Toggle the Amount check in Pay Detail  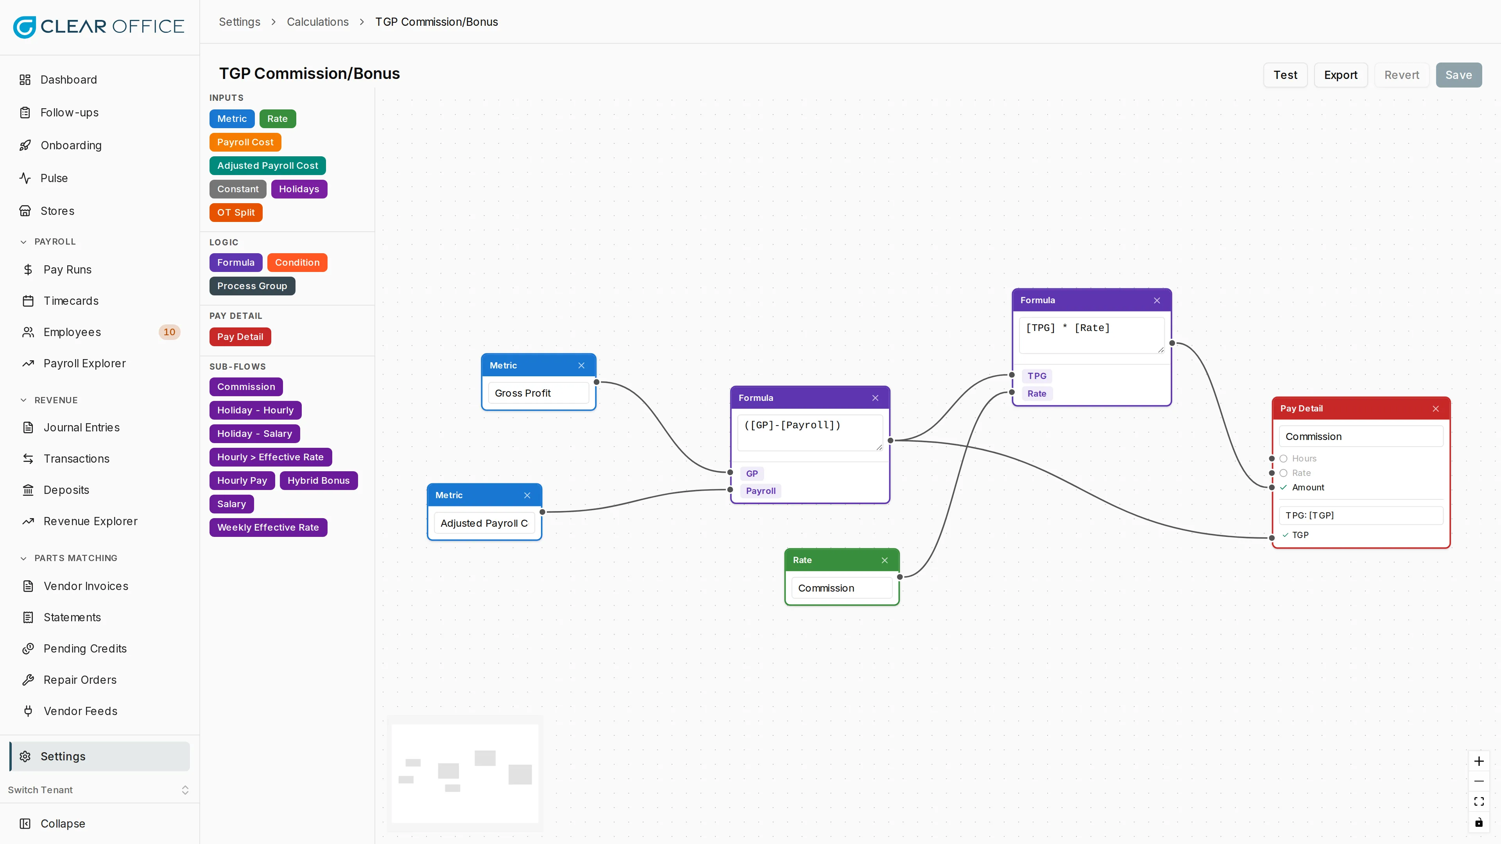(x=1283, y=488)
